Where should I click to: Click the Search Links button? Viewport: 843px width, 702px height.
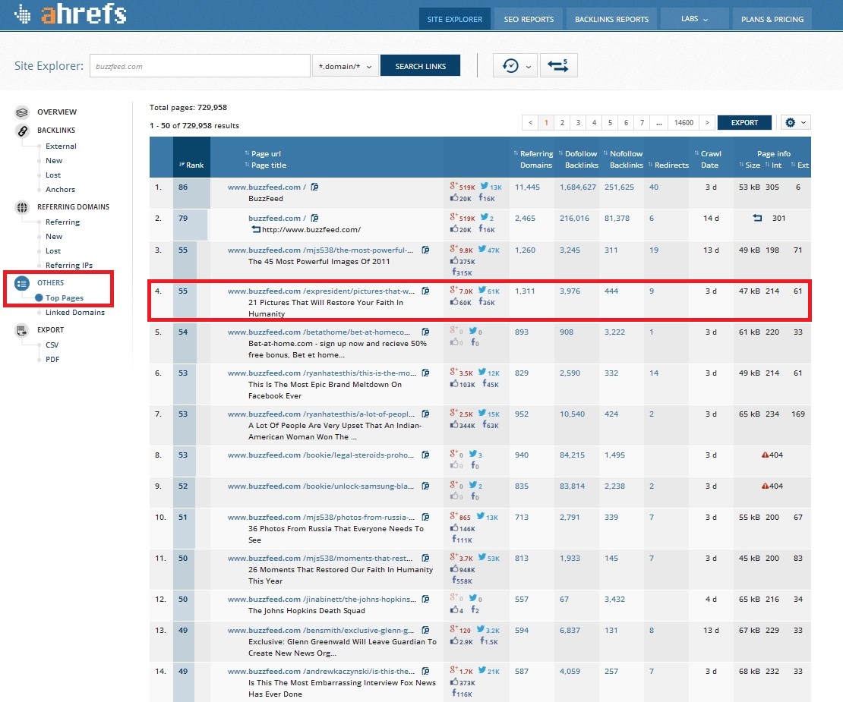421,66
